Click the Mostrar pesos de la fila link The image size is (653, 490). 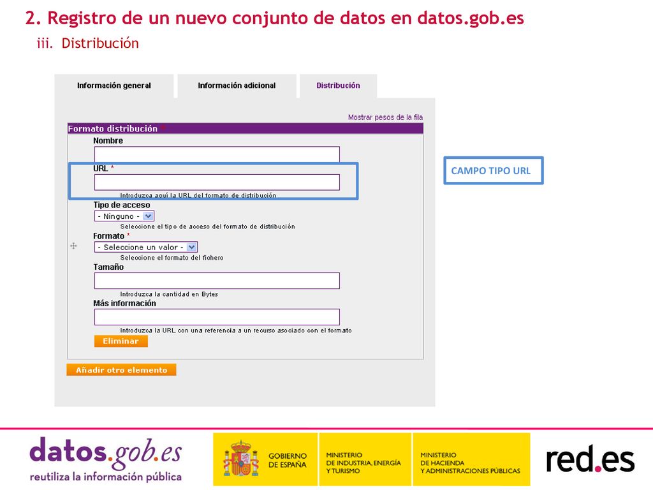tap(385, 117)
